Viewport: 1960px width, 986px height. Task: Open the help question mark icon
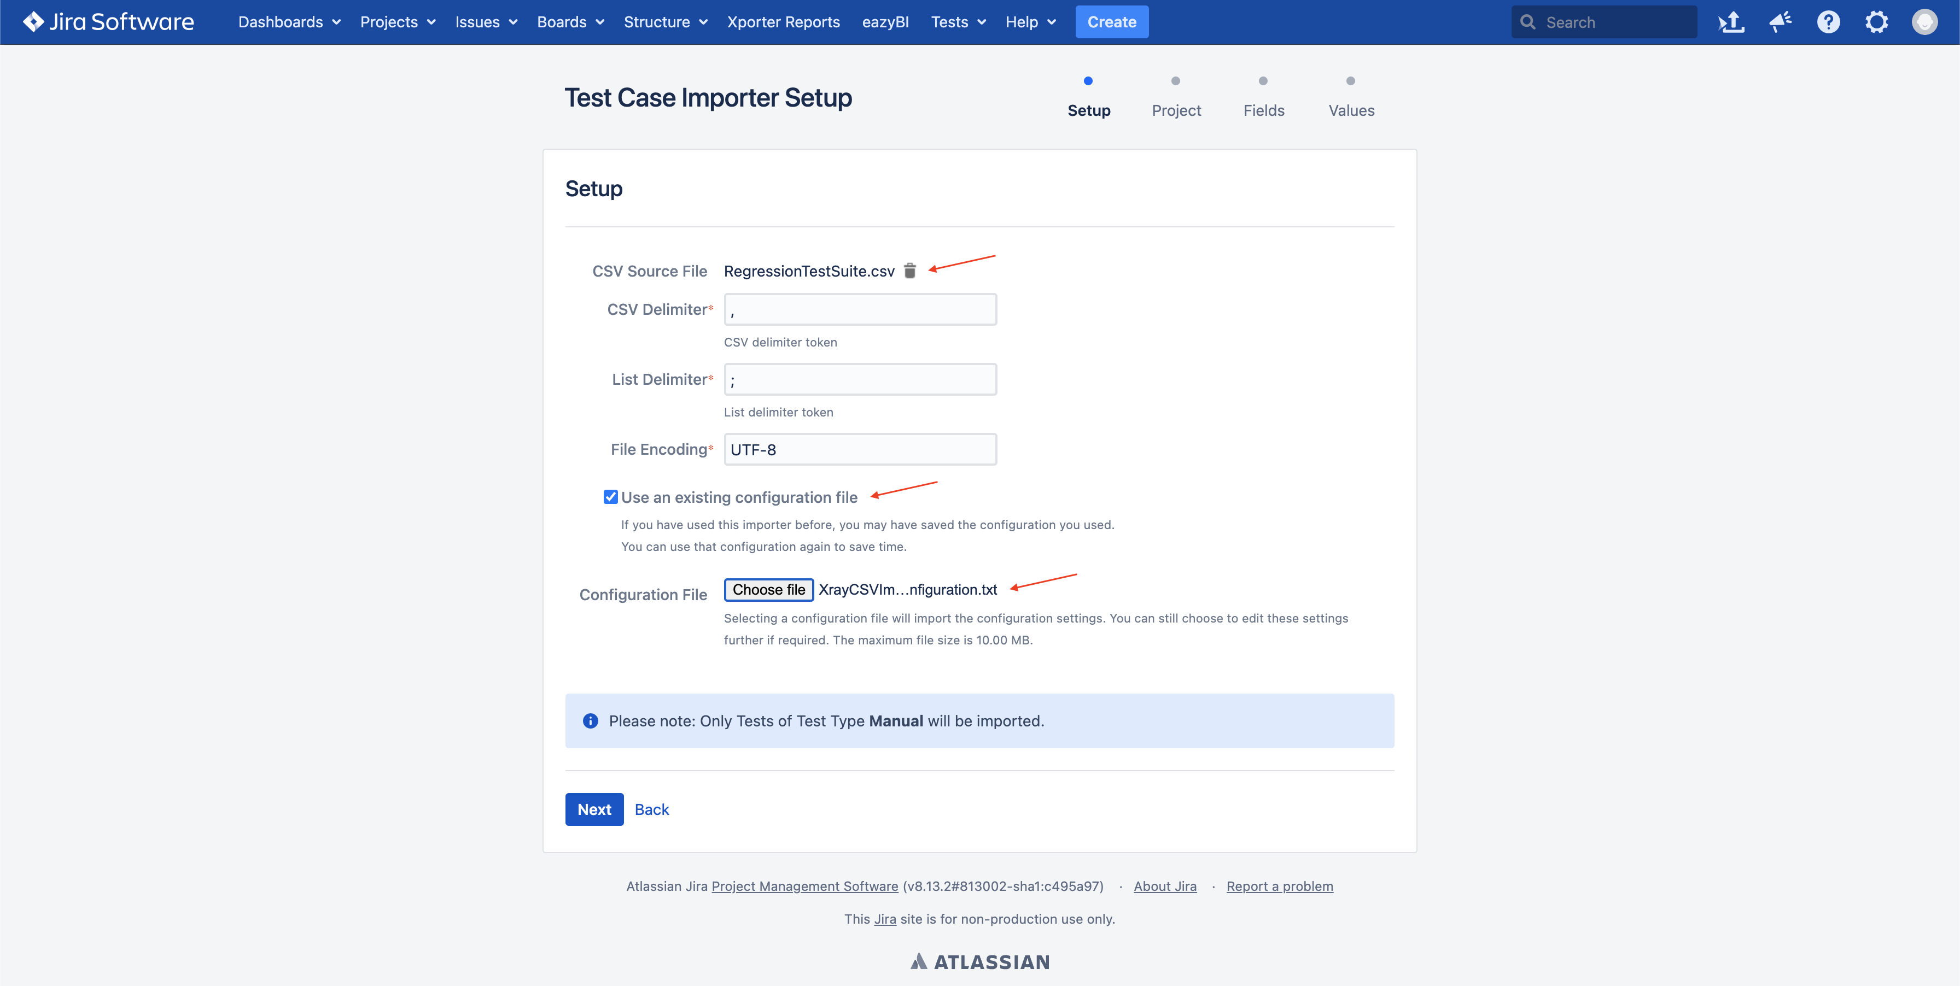coord(1828,22)
